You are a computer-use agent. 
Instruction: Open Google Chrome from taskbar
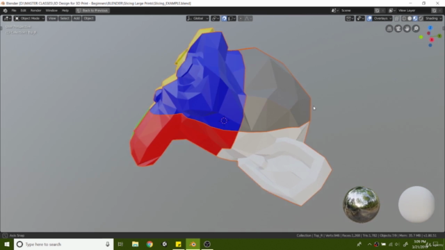tap(149, 244)
